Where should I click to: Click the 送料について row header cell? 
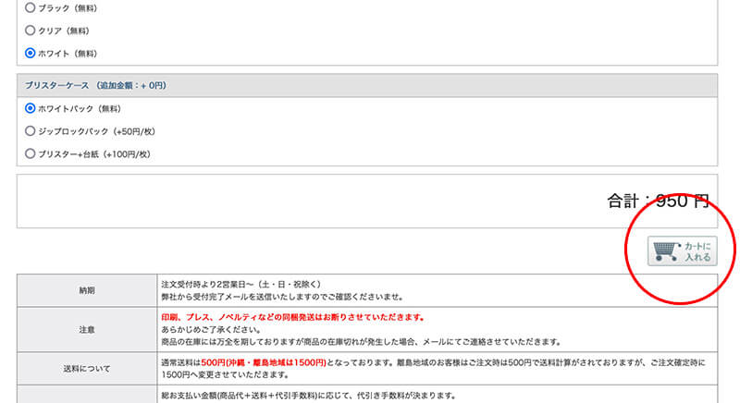click(87, 369)
